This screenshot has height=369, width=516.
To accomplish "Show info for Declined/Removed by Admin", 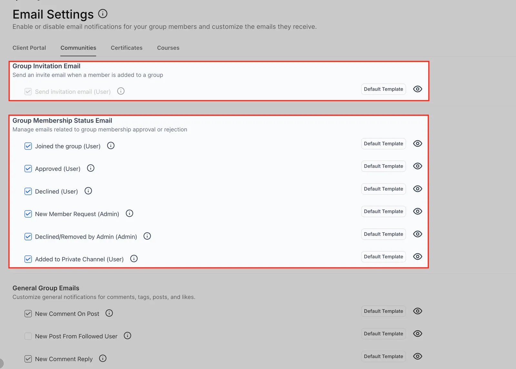I will tap(147, 236).
